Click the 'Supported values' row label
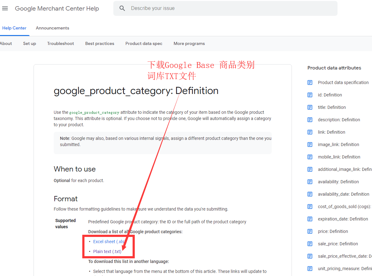372x276 pixels. pos(66,223)
